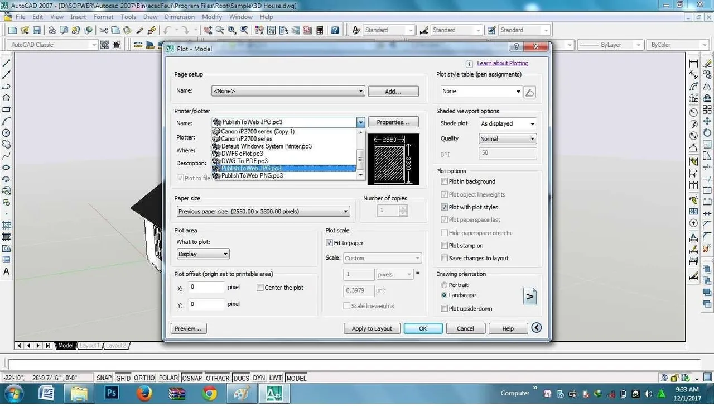714x406 pixels.
Task: Select the Move modify tool
Action: click(707, 121)
